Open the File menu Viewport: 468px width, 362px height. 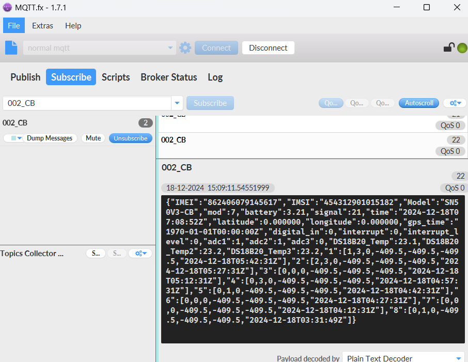tap(14, 26)
